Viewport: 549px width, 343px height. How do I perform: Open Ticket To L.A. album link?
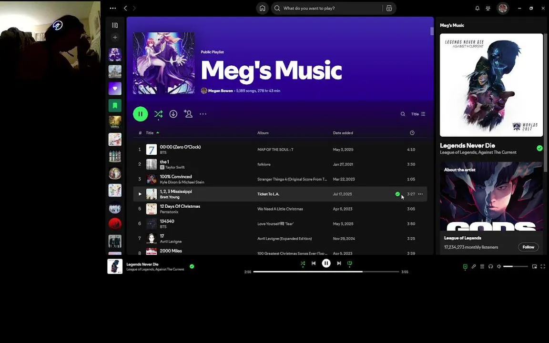(x=268, y=194)
